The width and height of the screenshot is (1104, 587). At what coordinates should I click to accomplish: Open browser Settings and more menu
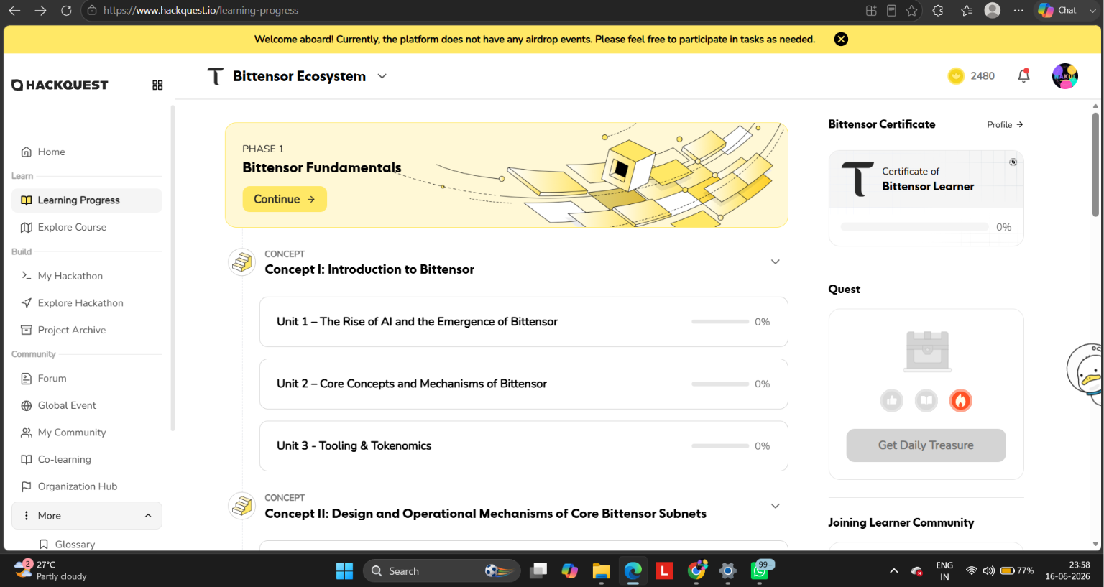pyautogui.click(x=1018, y=10)
